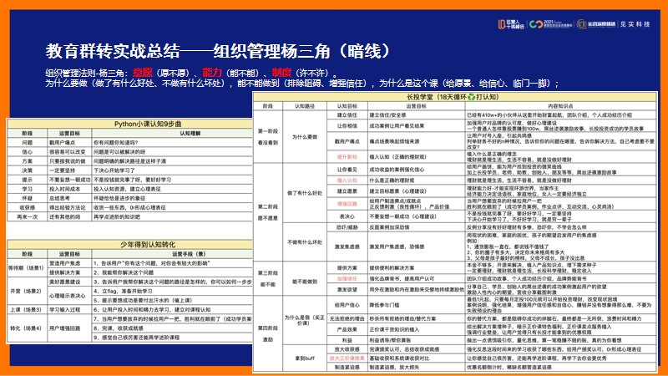Click the 转化（场景4）cell
The height and width of the screenshot is (376, 668).
tap(27, 328)
